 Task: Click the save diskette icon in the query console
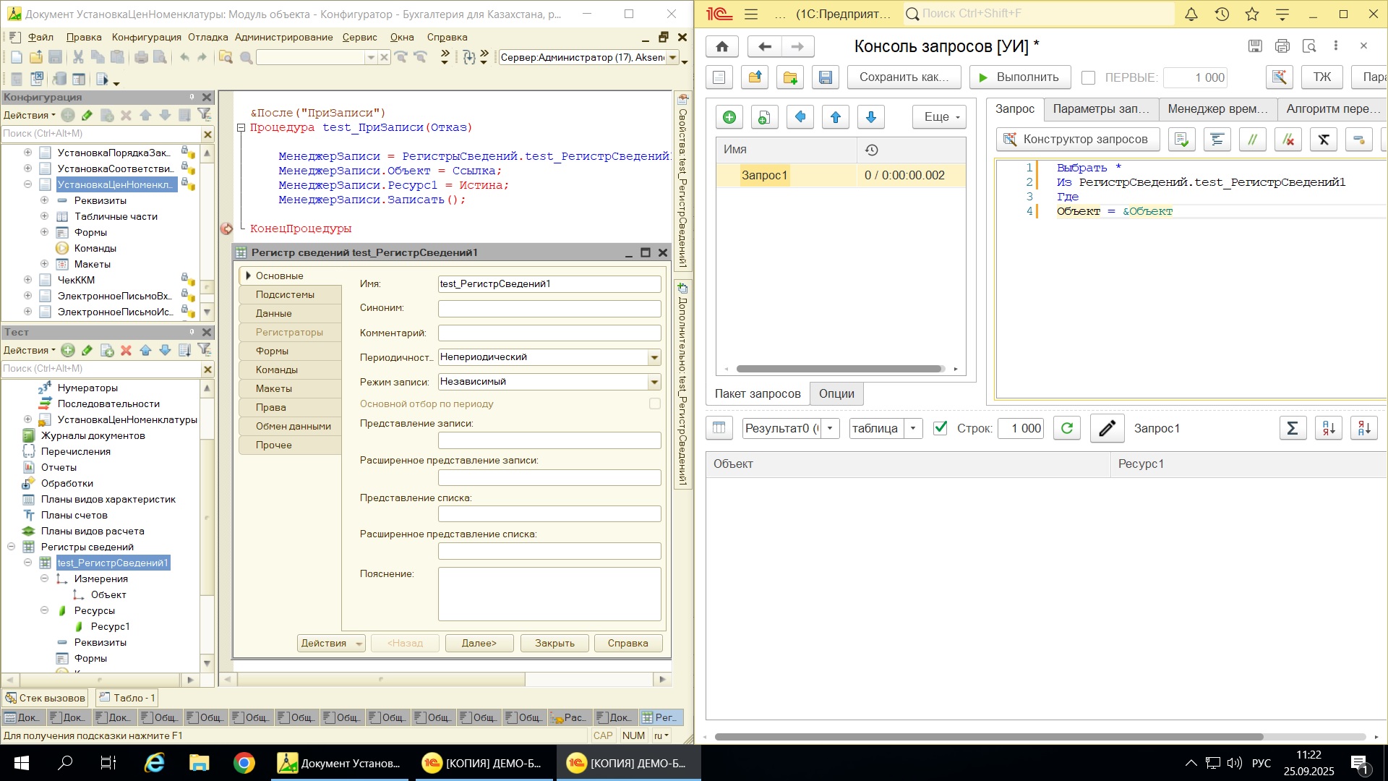point(826,77)
